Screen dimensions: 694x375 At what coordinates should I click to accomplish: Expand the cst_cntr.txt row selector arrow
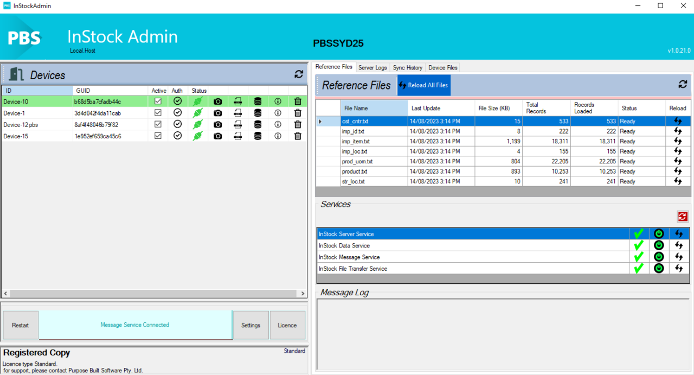(x=320, y=121)
